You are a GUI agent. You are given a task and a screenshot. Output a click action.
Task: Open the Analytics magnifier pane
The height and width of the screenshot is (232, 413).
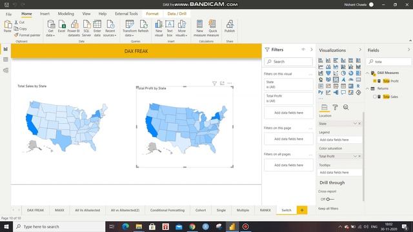pos(346,108)
